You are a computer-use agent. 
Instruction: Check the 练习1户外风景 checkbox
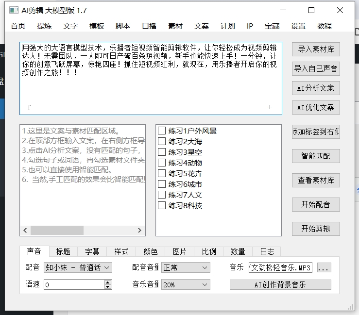coord(162,131)
